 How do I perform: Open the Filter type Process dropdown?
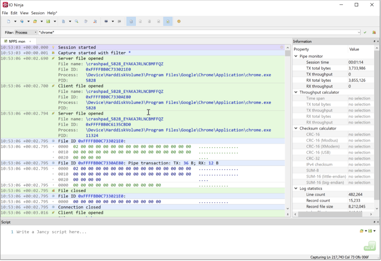tap(26, 32)
